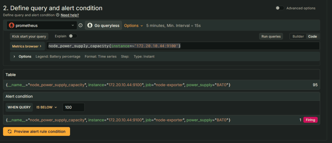This screenshot has width=332, height=143.
Task: Click 'Legend: Battery percentage' text
Action: (x=58, y=56)
